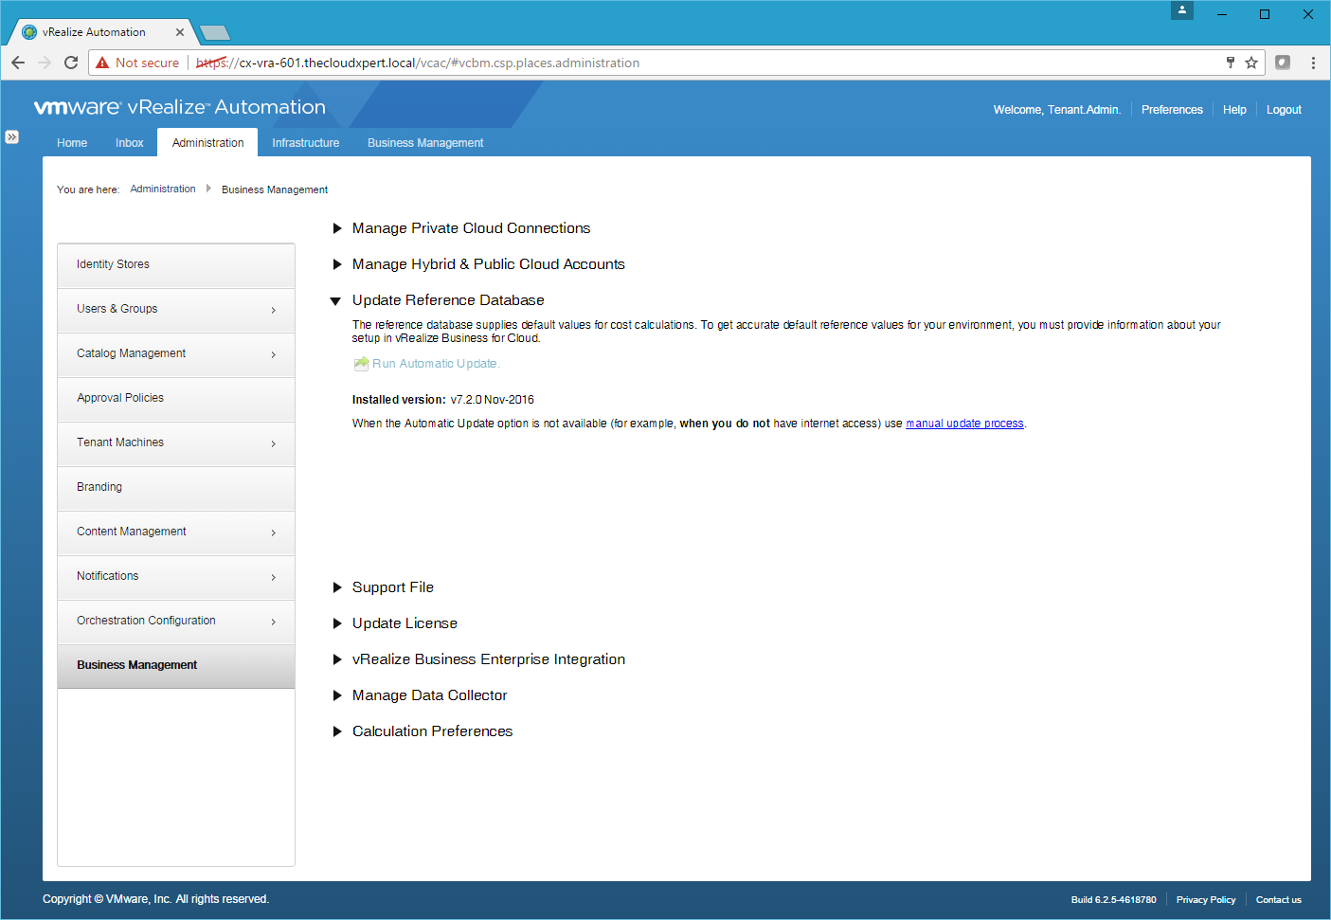Viewport: 1331px width, 920px height.
Task: Open the manual update process link
Action: click(964, 424)
